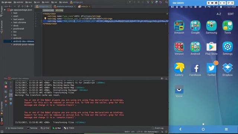Tap the phone recent apps menu button
The image size is (238, 134).
pyautogui.click(x=226, y=129)
